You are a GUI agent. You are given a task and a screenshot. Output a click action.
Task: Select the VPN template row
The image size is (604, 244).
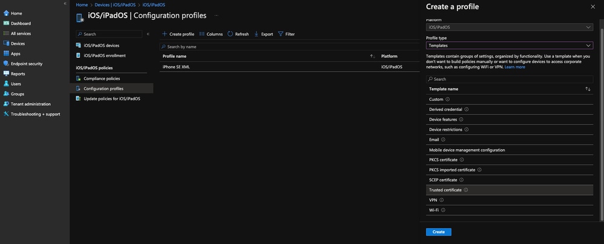[x=509, y=200]
